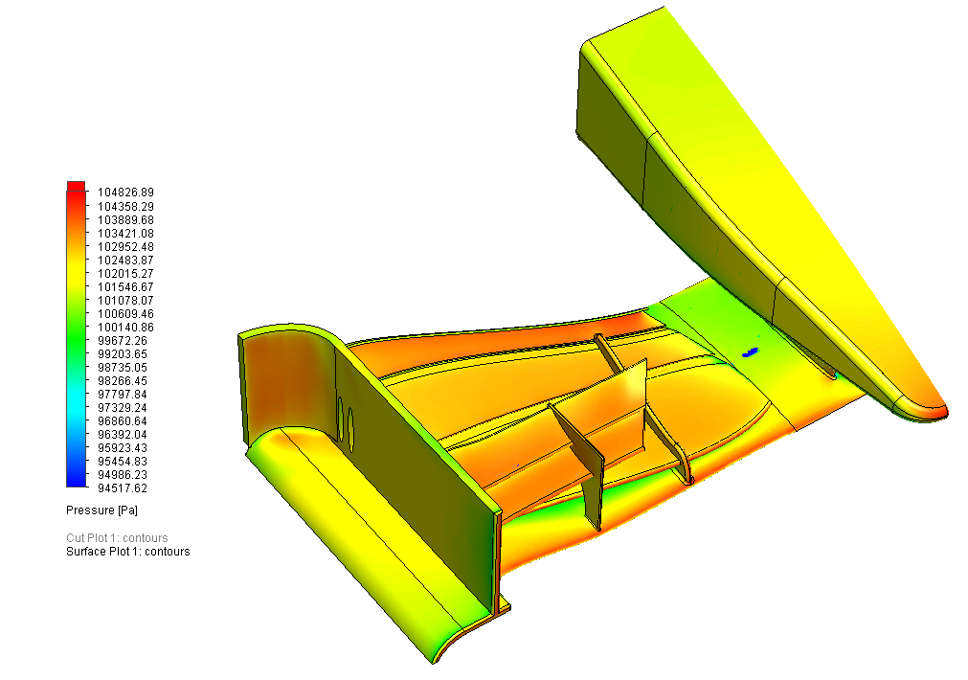Click the blue bottom of the pressure color bar
Viewport: 968px width, 680px height.
point(76,479)
